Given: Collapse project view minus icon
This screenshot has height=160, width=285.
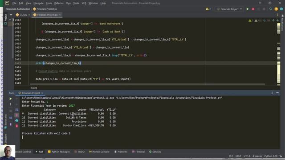Looking at the screenshot, I should (11, 15).
